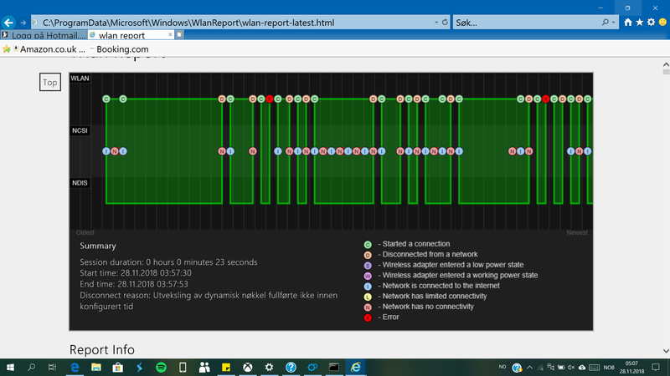Click the 'Disconnected from a network' legend entry
The image size is (670, 376).
[430, 255]
